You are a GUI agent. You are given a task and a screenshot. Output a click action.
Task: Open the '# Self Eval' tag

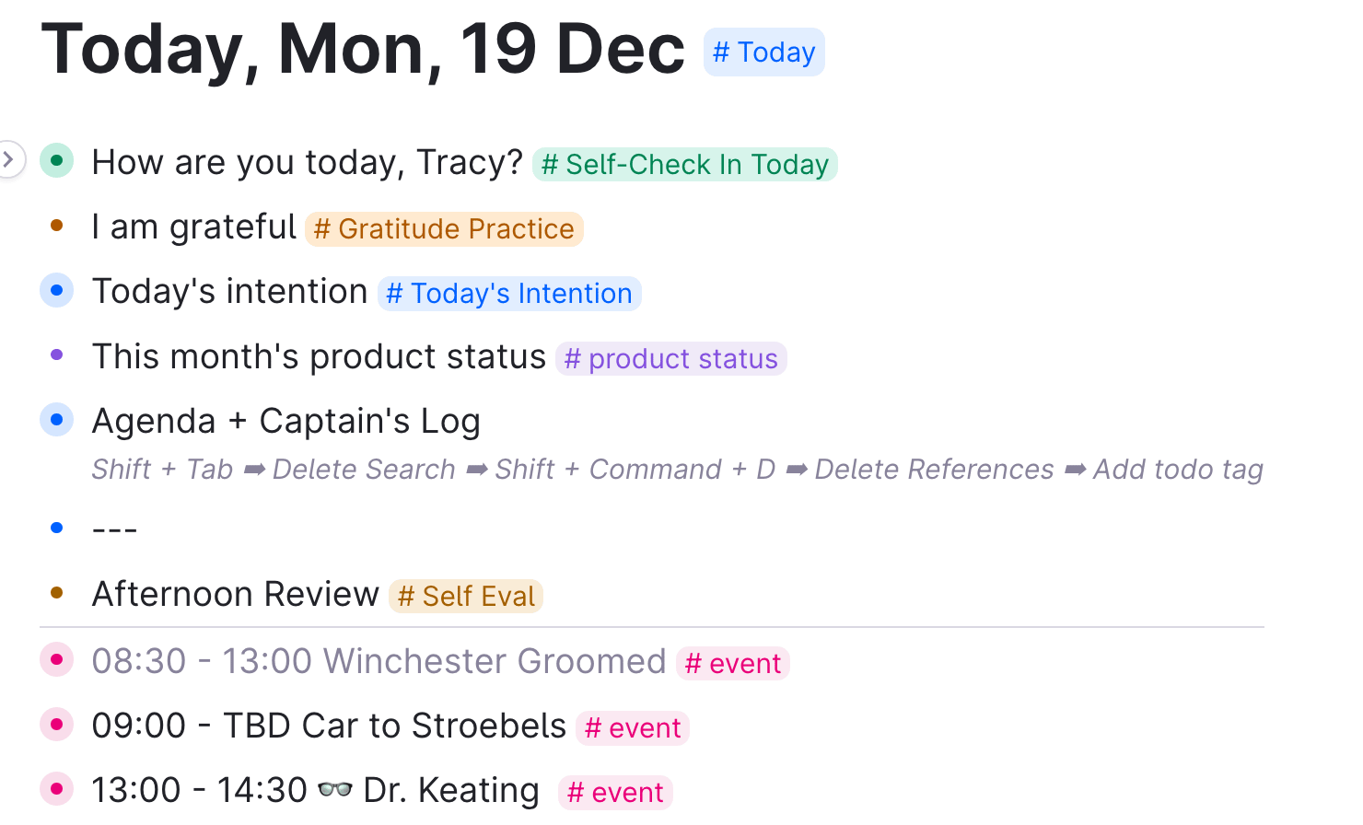click(466, 597)
